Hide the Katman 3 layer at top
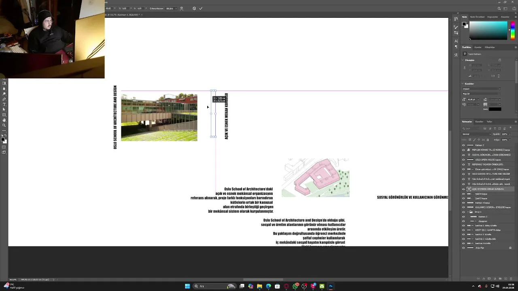Viewport: 518px width, 291px height. (x=464, y=145)
